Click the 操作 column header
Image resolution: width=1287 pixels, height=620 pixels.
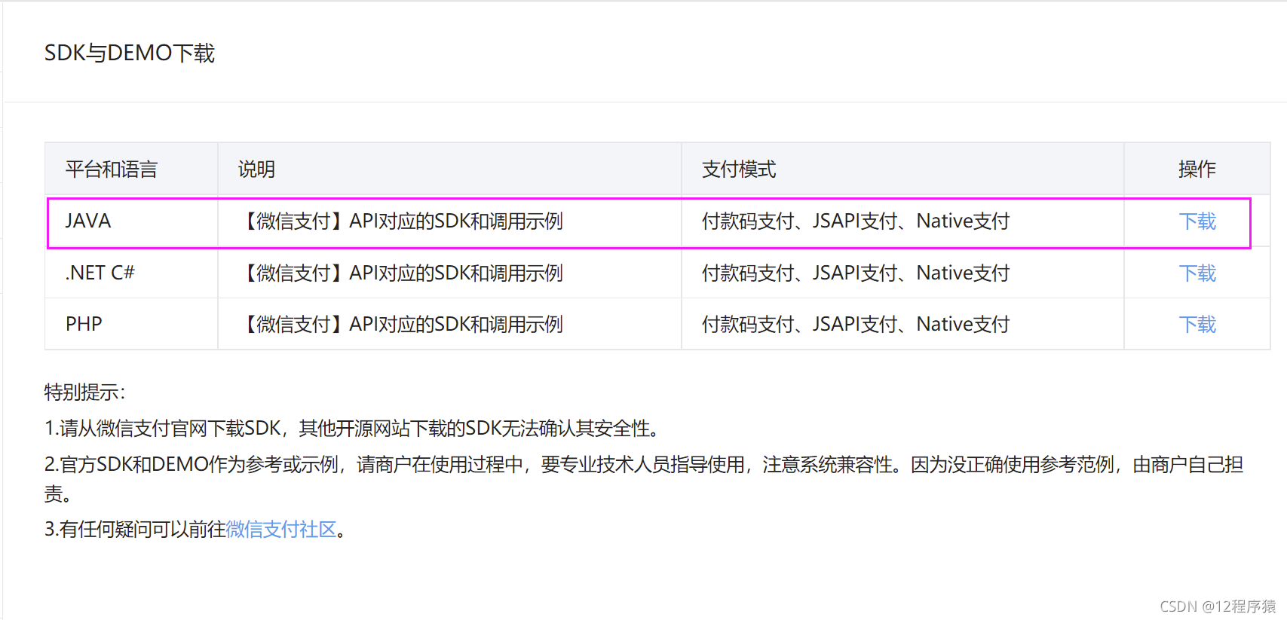coord(1197,169)
